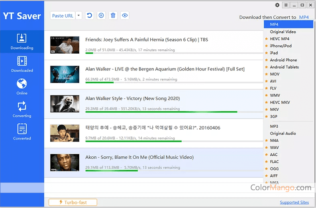
Task: Open the hamburger menu in title bar
Action: [286, 5]
